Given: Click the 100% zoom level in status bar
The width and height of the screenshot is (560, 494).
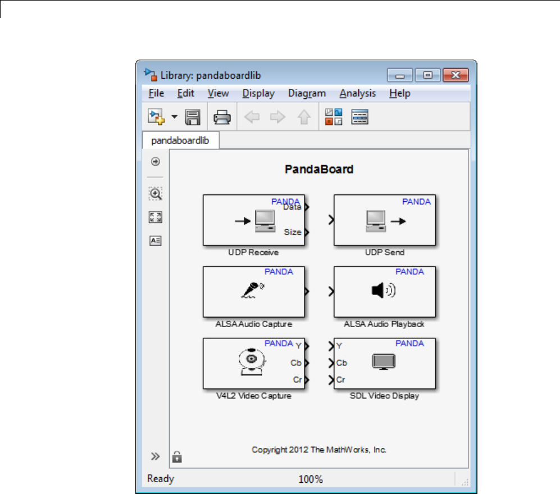Looking at the screenshot, I should (311, 479).
